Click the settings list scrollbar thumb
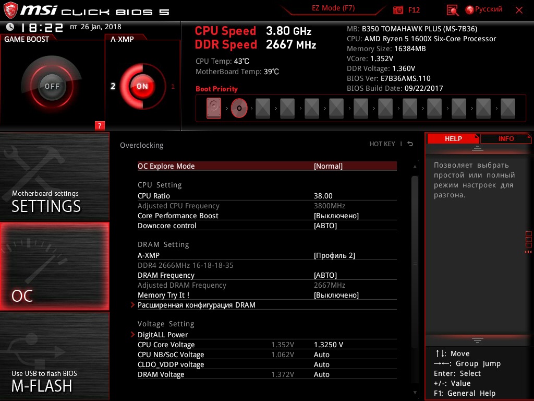Viewport: 534px width, 401px height. pos(415,262)
